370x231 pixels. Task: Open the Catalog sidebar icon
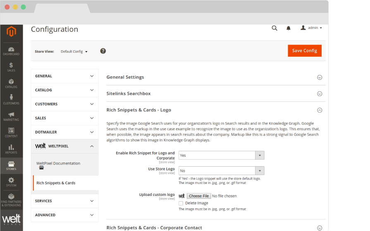[x=11, y=84]
